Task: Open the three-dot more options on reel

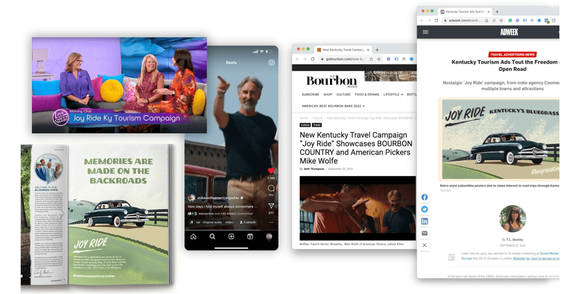Action: click(x=271, y=222)
